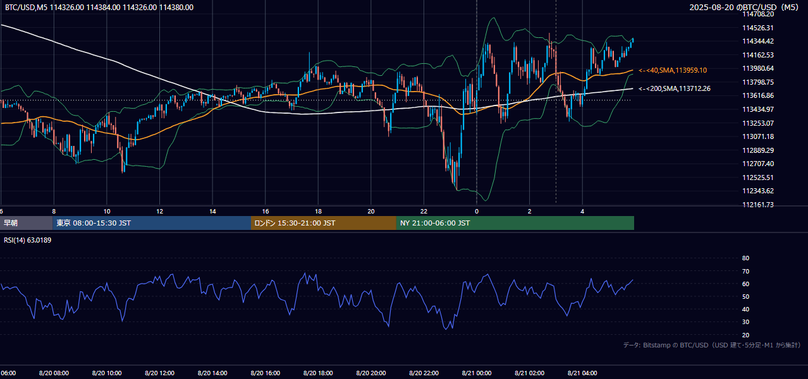Viewport: 808px width, 379px height.
Task: Click price axis label 113434.97
Action: point(758,109)
